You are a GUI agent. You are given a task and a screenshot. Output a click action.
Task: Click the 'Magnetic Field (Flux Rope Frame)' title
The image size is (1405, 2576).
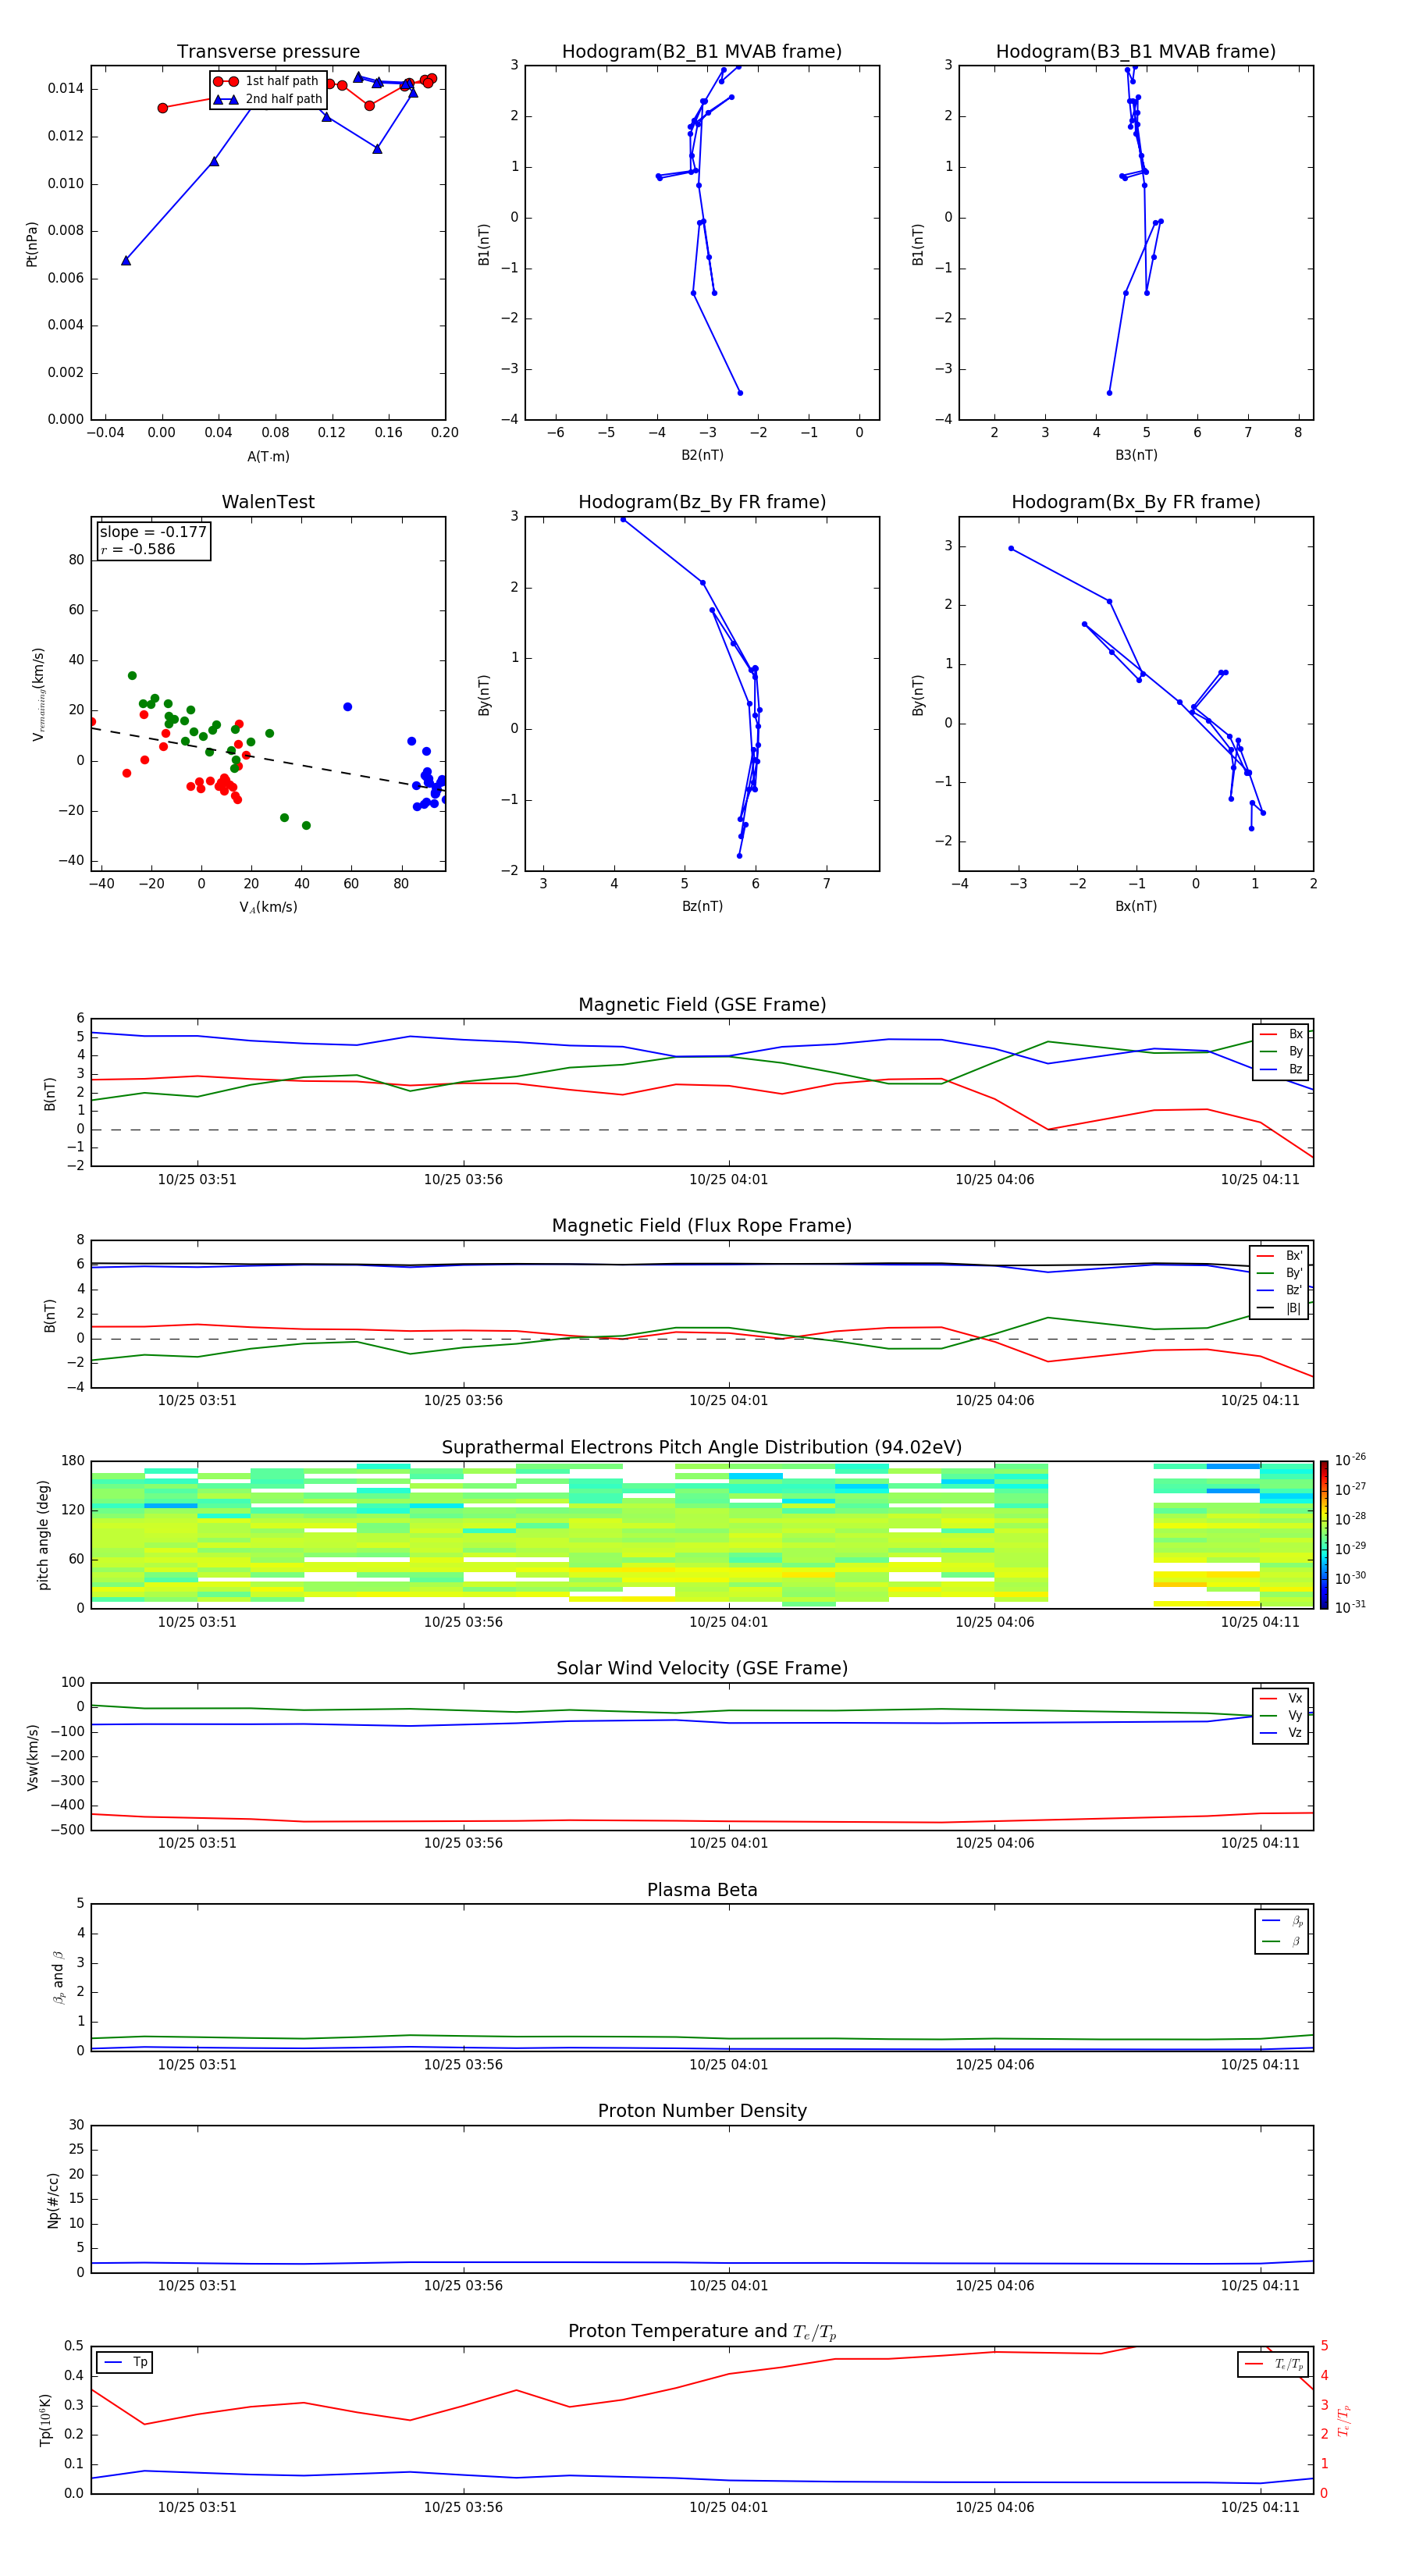[702, 1225]
